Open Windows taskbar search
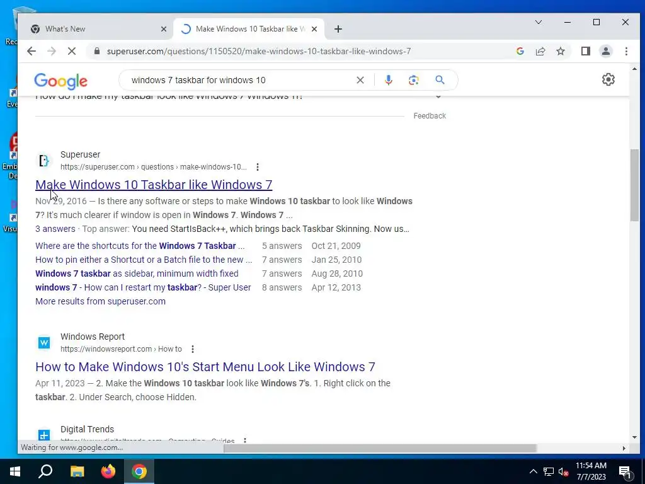This screenshot has width=645, height=484. pos(45,471)
